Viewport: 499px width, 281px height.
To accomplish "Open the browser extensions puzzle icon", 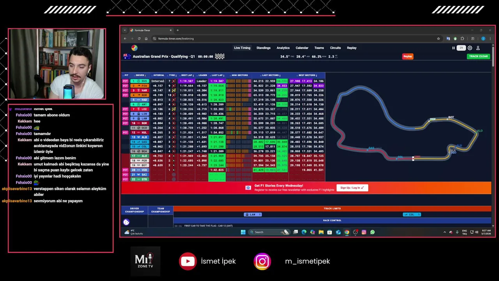I will pyautogui.click(x=462, y=39).
